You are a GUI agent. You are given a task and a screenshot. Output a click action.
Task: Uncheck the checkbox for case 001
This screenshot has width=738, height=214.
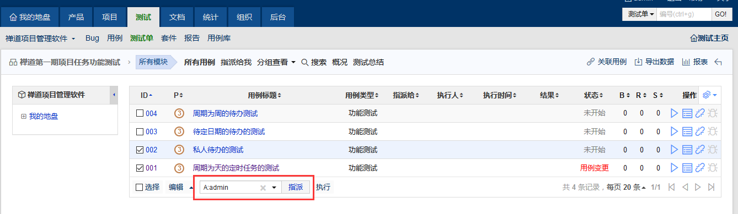(140, 168)
